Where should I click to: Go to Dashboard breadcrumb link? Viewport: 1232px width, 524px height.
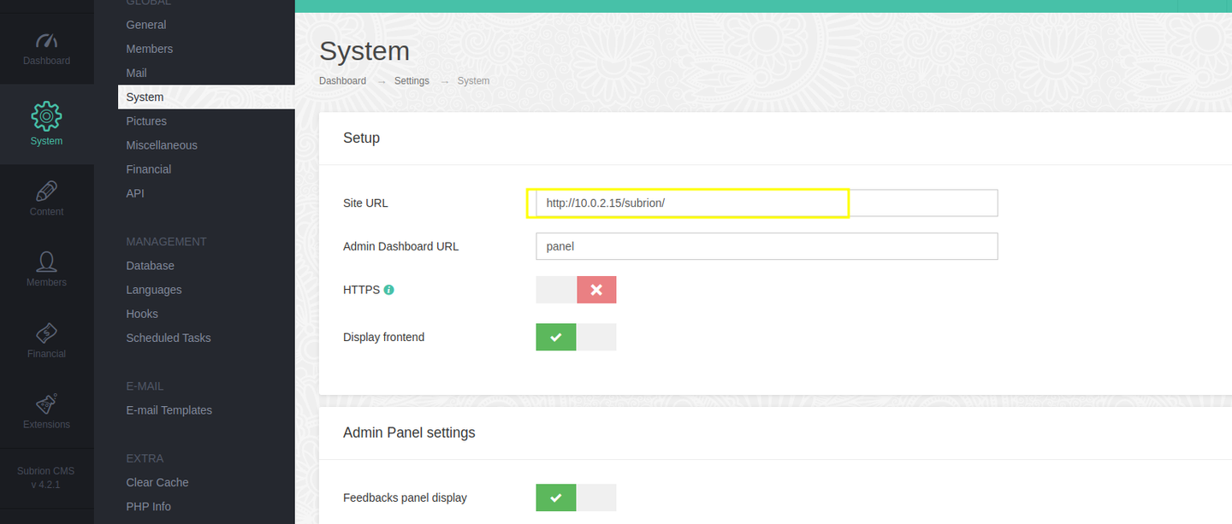pos(342,80)
